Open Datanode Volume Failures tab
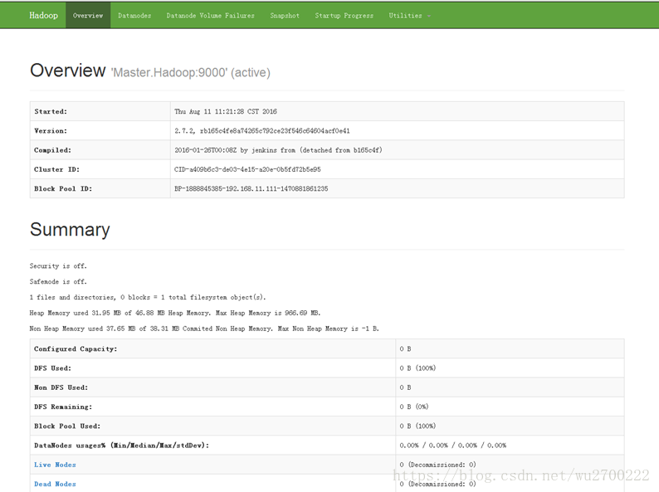The height and width of the screenshot is (492, 659). pyautogui.click(x=211, y=16)
